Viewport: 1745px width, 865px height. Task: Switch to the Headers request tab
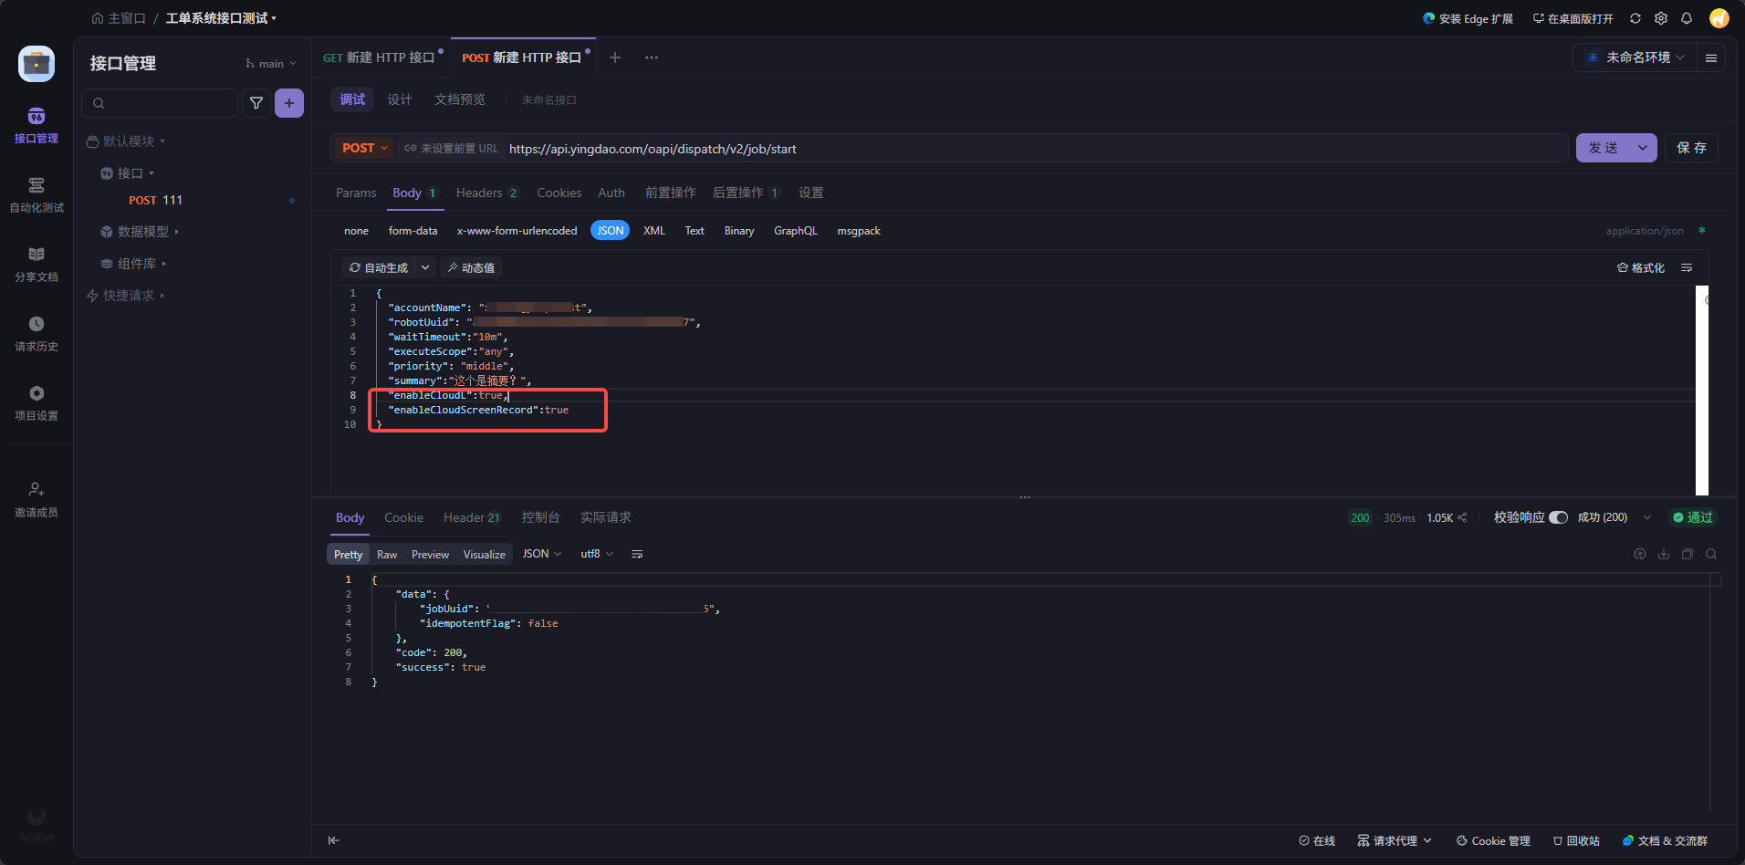click(x=479, y=193)
